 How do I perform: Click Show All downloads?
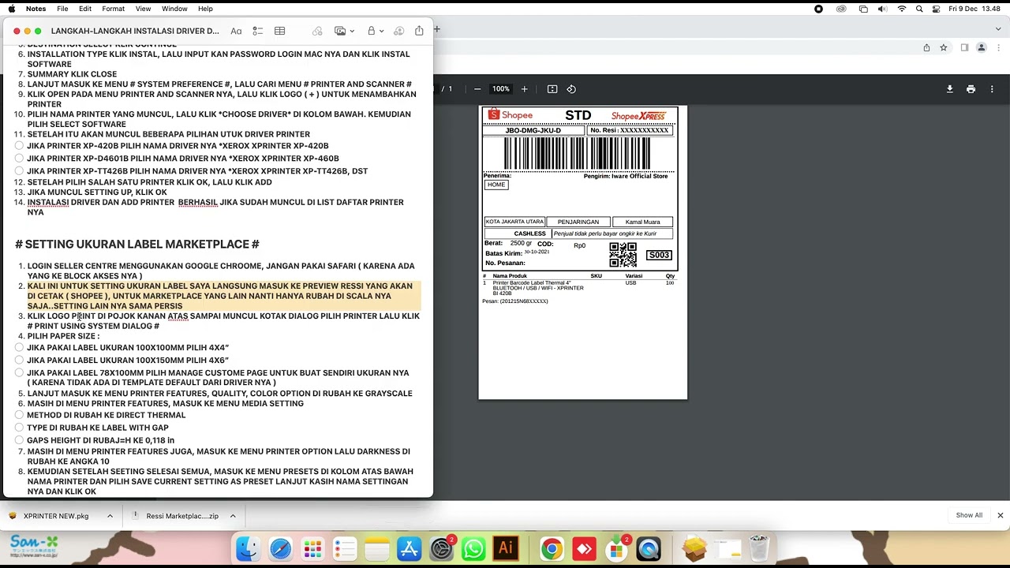coord(969,515)
